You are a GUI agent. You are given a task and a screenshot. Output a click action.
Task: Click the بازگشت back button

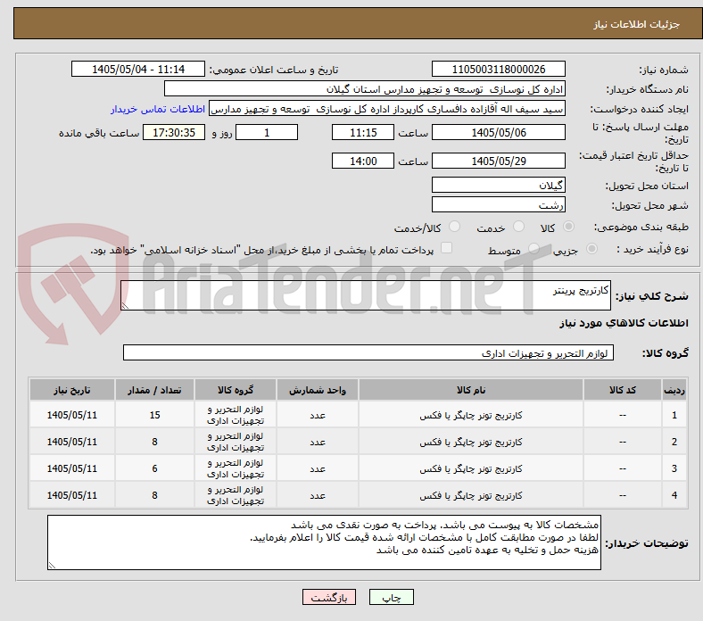pos(329,597)
